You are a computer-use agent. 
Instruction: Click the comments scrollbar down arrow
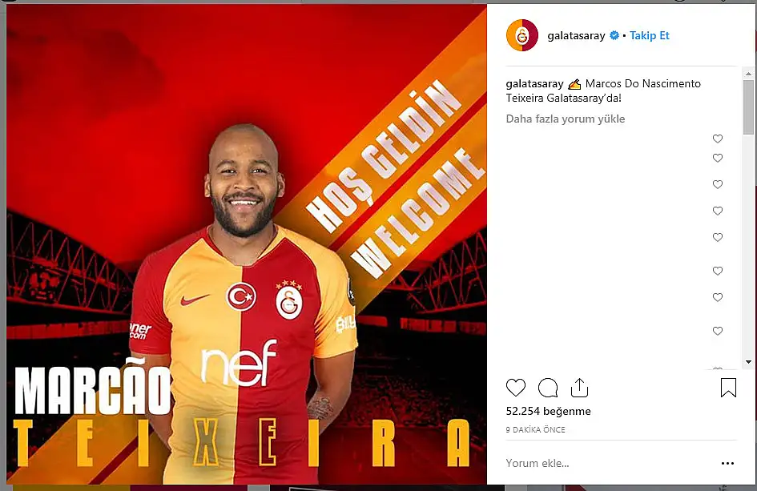748,361
